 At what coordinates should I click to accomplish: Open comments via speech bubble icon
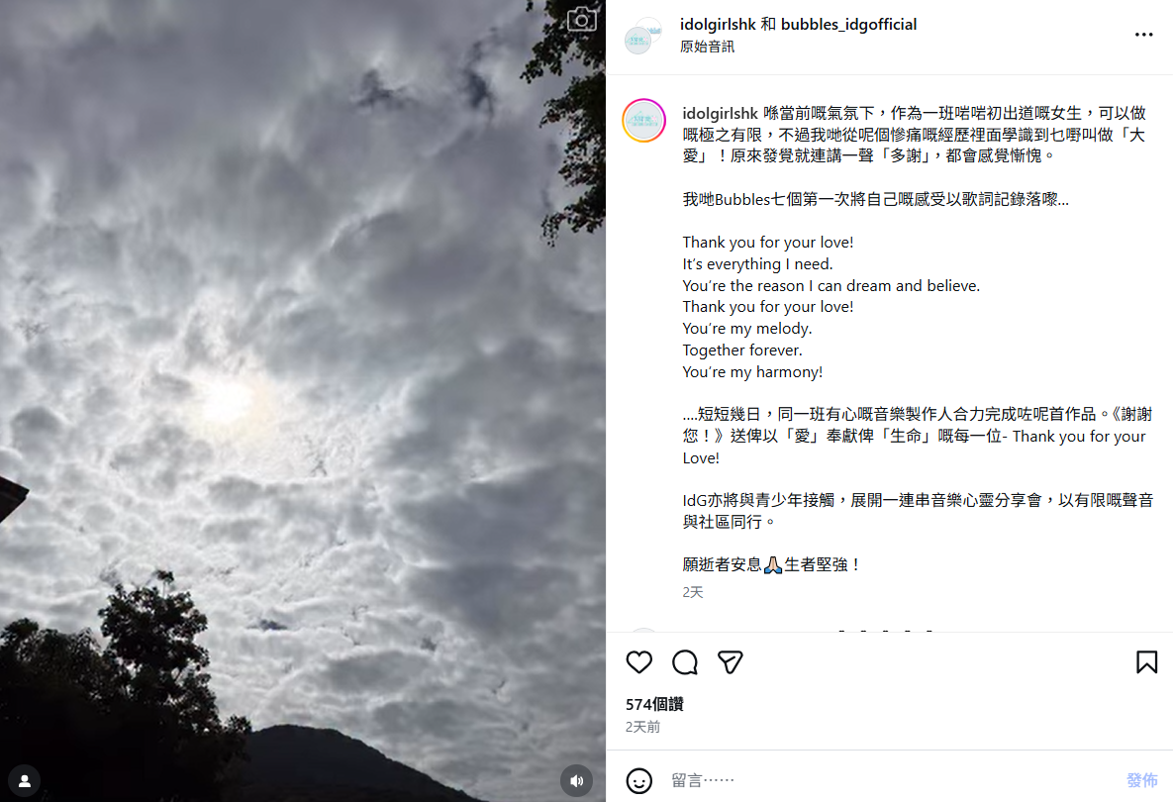(x=685, y=662)
